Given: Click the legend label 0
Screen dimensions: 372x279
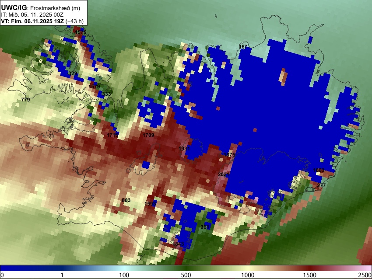Looking at the screenshot, I should point(2,275).
